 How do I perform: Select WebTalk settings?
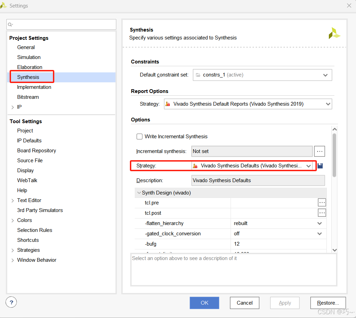tap(27, 180)
